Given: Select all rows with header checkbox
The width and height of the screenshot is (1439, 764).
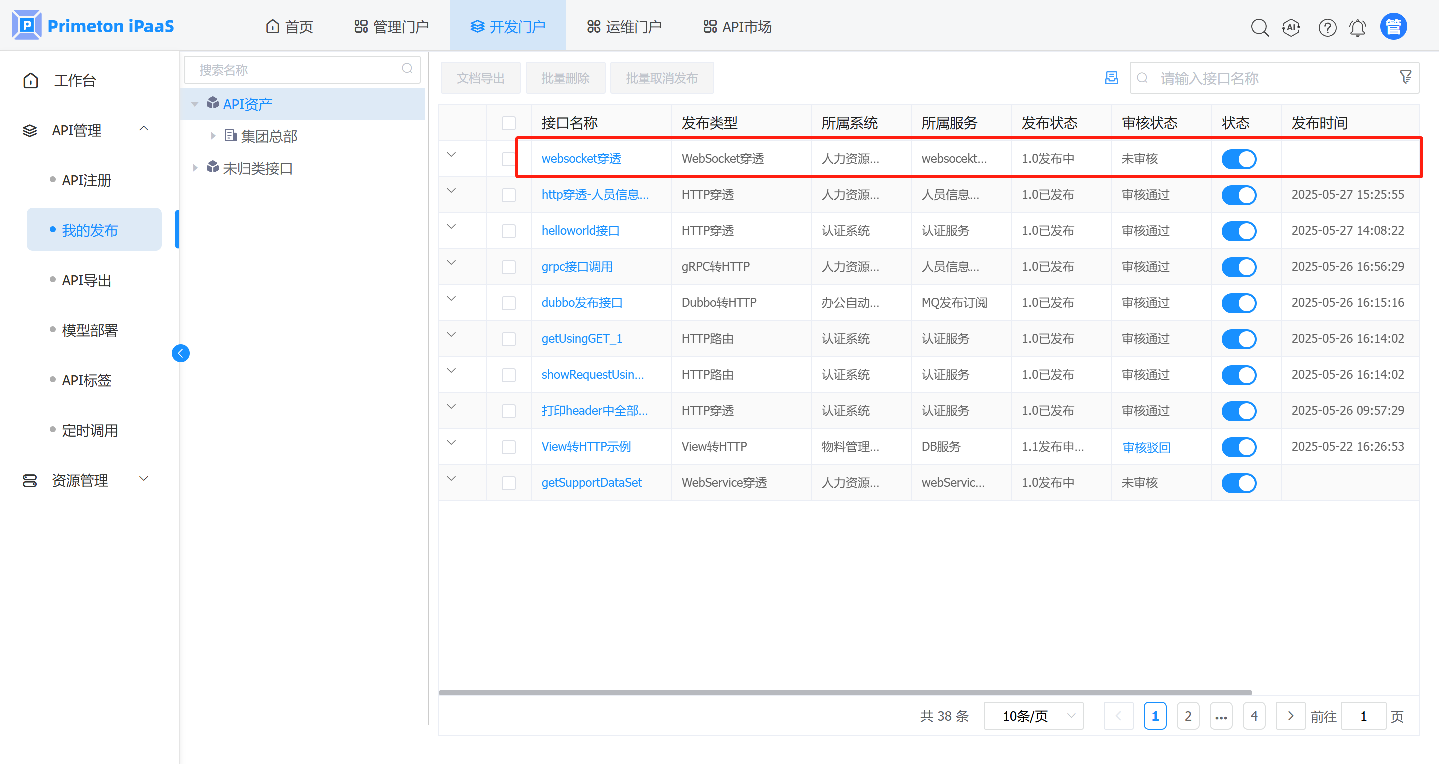Looking at the screenshot, I should (x=508, y=123).
